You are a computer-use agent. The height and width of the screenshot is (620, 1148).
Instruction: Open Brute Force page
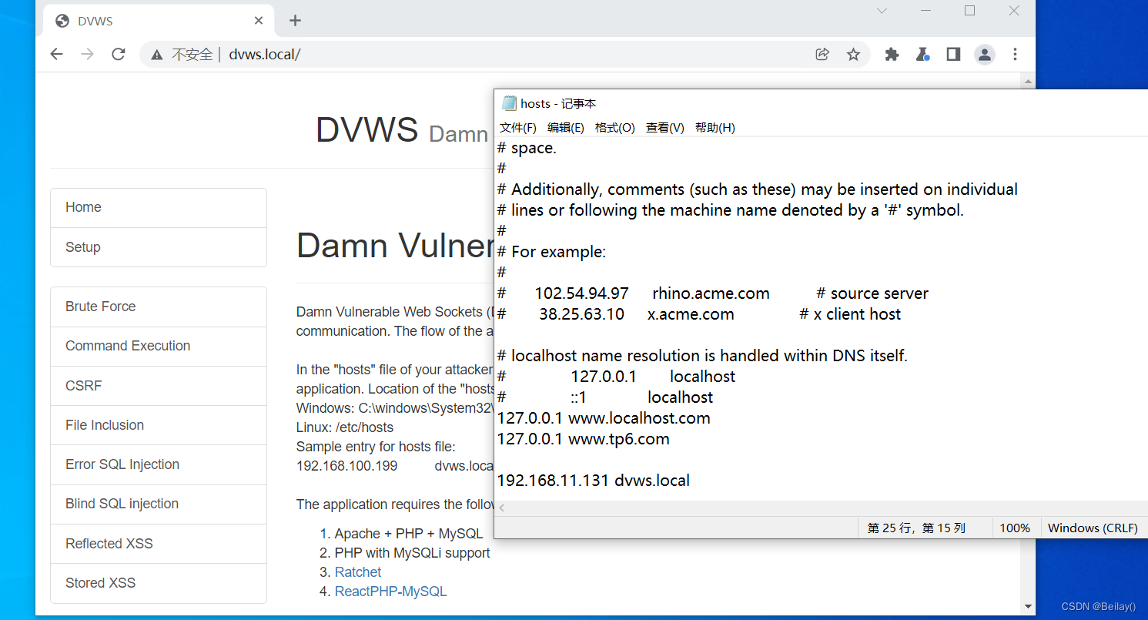point(159,307)
